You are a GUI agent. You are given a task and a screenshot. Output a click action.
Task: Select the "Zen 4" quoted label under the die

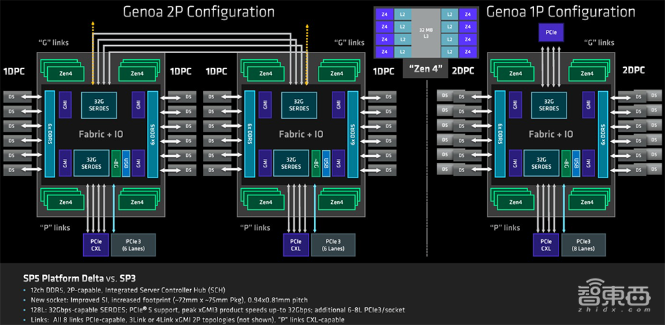[x=422, y=70]
